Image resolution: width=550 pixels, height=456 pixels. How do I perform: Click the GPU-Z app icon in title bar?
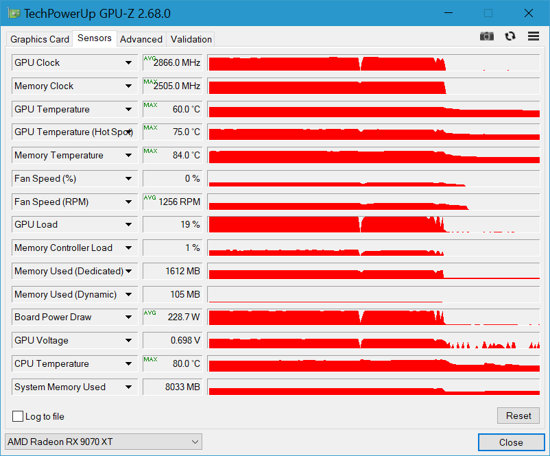[x=12, y=13]
